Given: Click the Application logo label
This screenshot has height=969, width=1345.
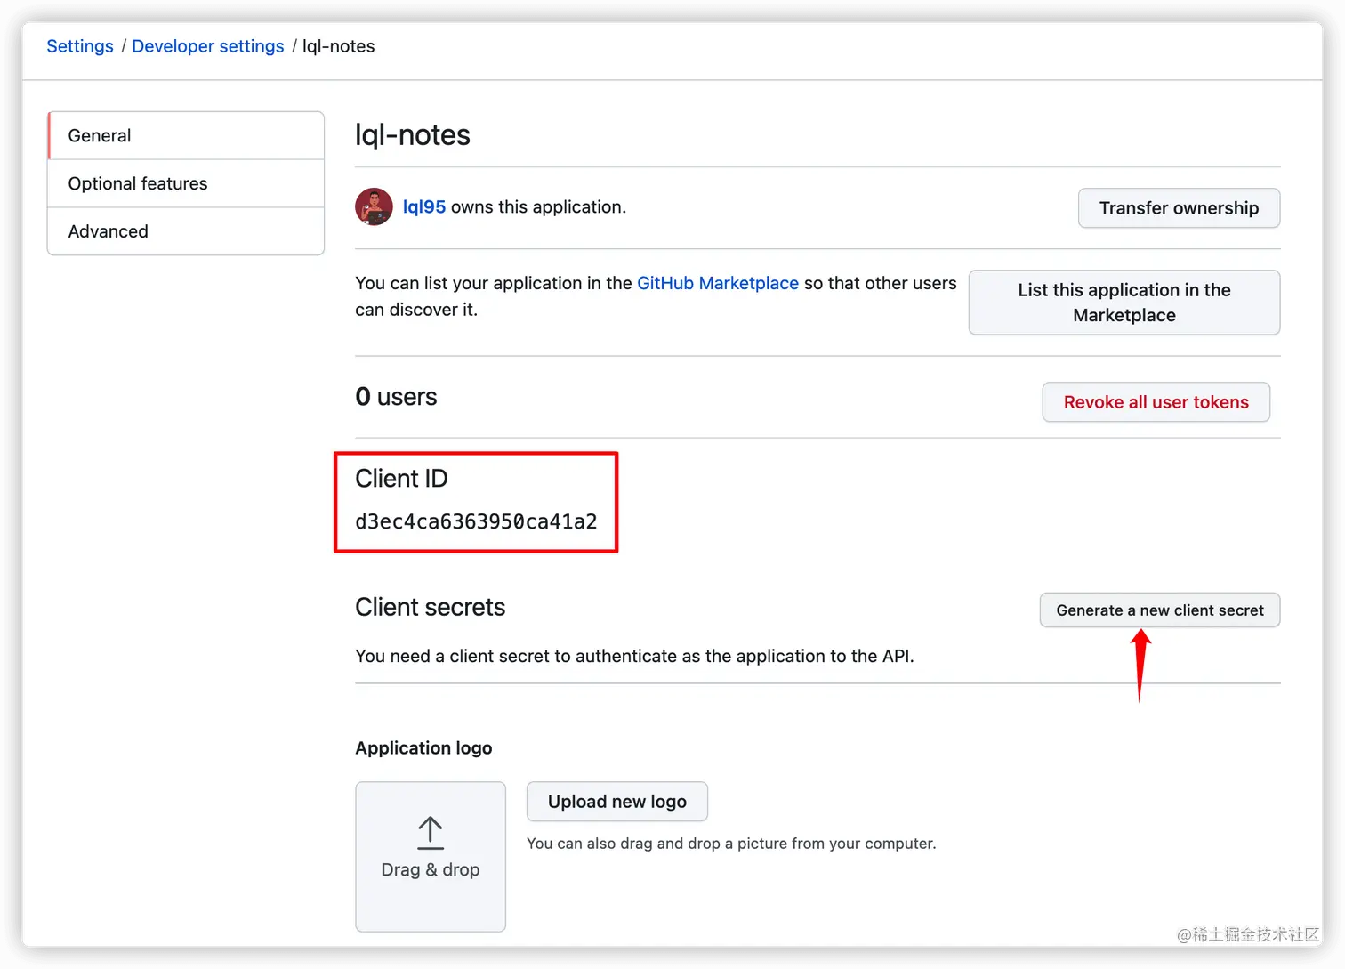Looking at the screenshot, I should 423,748.
